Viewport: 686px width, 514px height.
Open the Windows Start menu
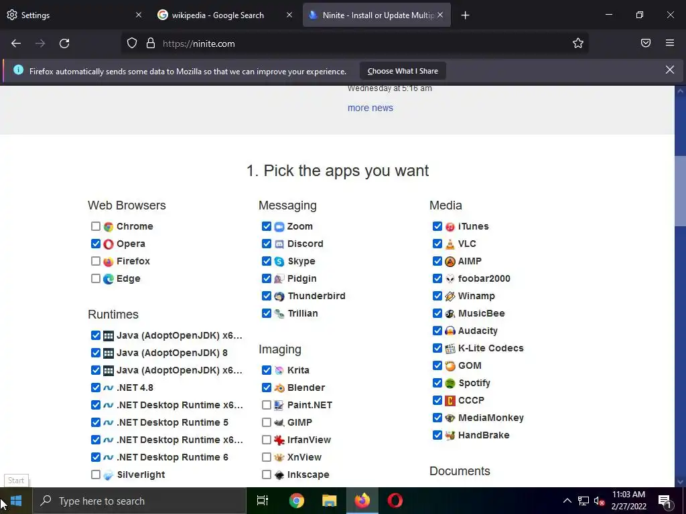click(16, 501)
